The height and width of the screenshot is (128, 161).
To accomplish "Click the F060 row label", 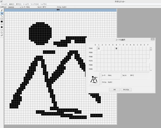I will click(x=90, y=57).
